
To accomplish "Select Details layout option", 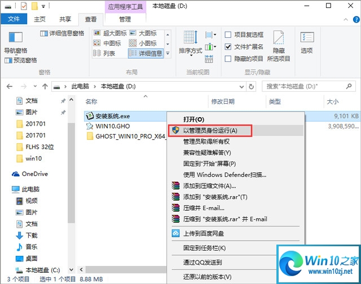I will click(x=146, y=54).
